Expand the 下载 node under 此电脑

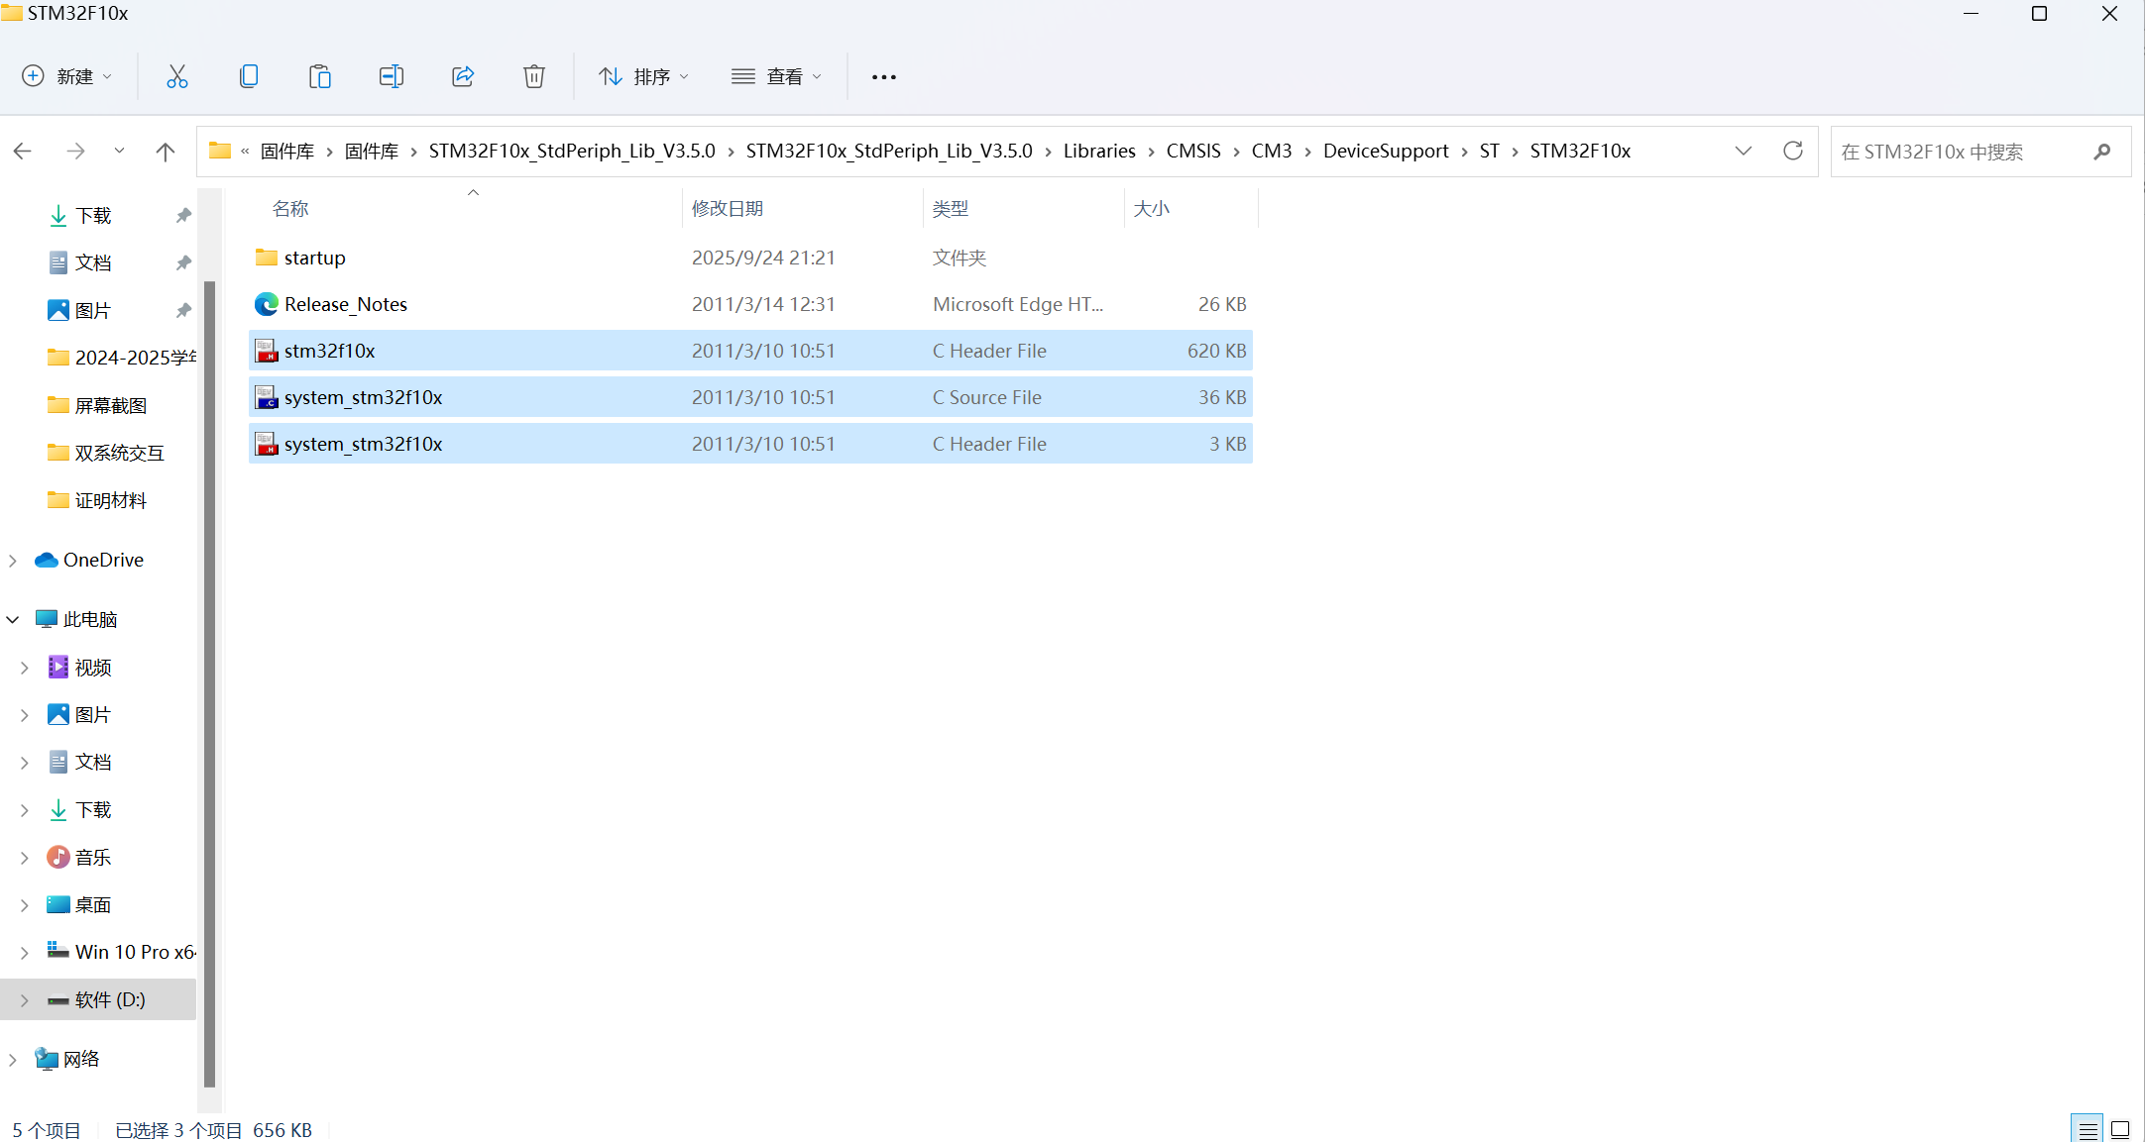coord(25,810)
